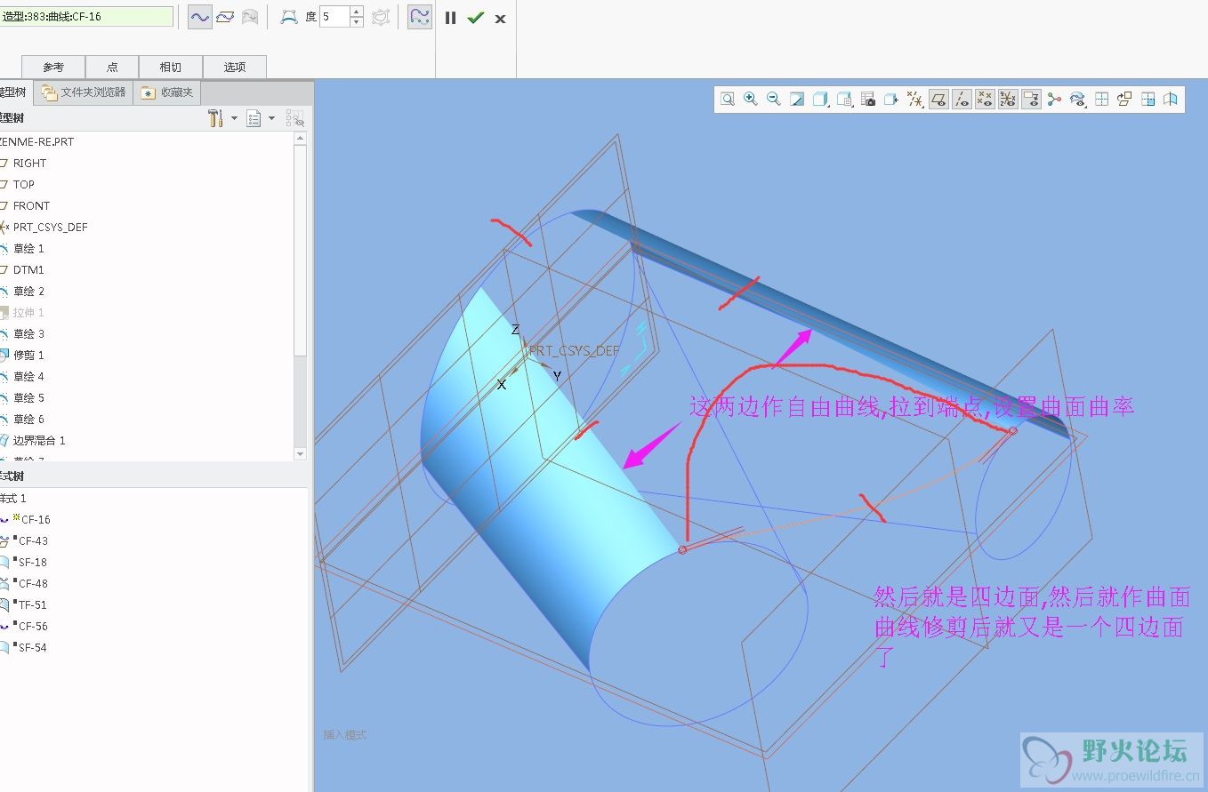The image size is (1208, 792).
Task: Click the green checkmark to accept curve
Action: [x=475, y=18]
